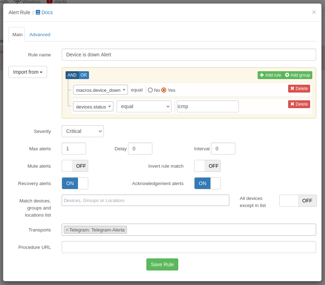Viewport: 325px width, 285px height.
Task: Click the Docs book icon
Action: (x=38, y=12)
